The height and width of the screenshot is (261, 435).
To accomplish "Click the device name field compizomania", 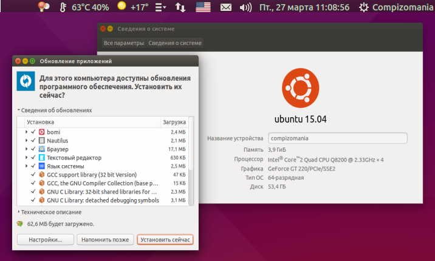I will 338,138.
